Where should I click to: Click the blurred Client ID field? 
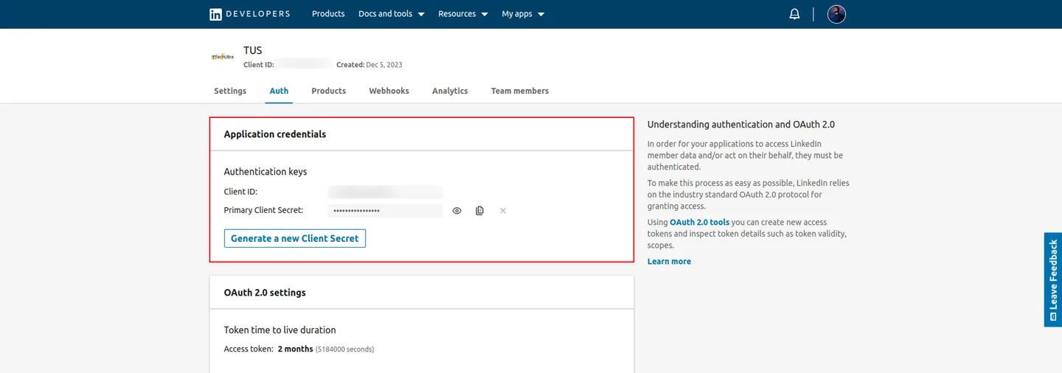pos(385,192)
